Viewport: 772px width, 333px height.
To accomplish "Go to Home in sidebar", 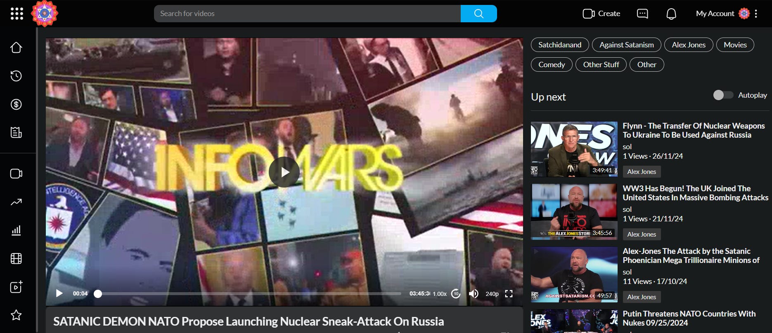I will tap(16, 48).
